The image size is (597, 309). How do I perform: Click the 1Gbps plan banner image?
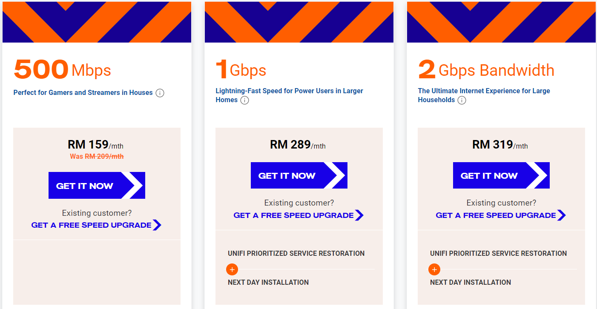(299, 22)
